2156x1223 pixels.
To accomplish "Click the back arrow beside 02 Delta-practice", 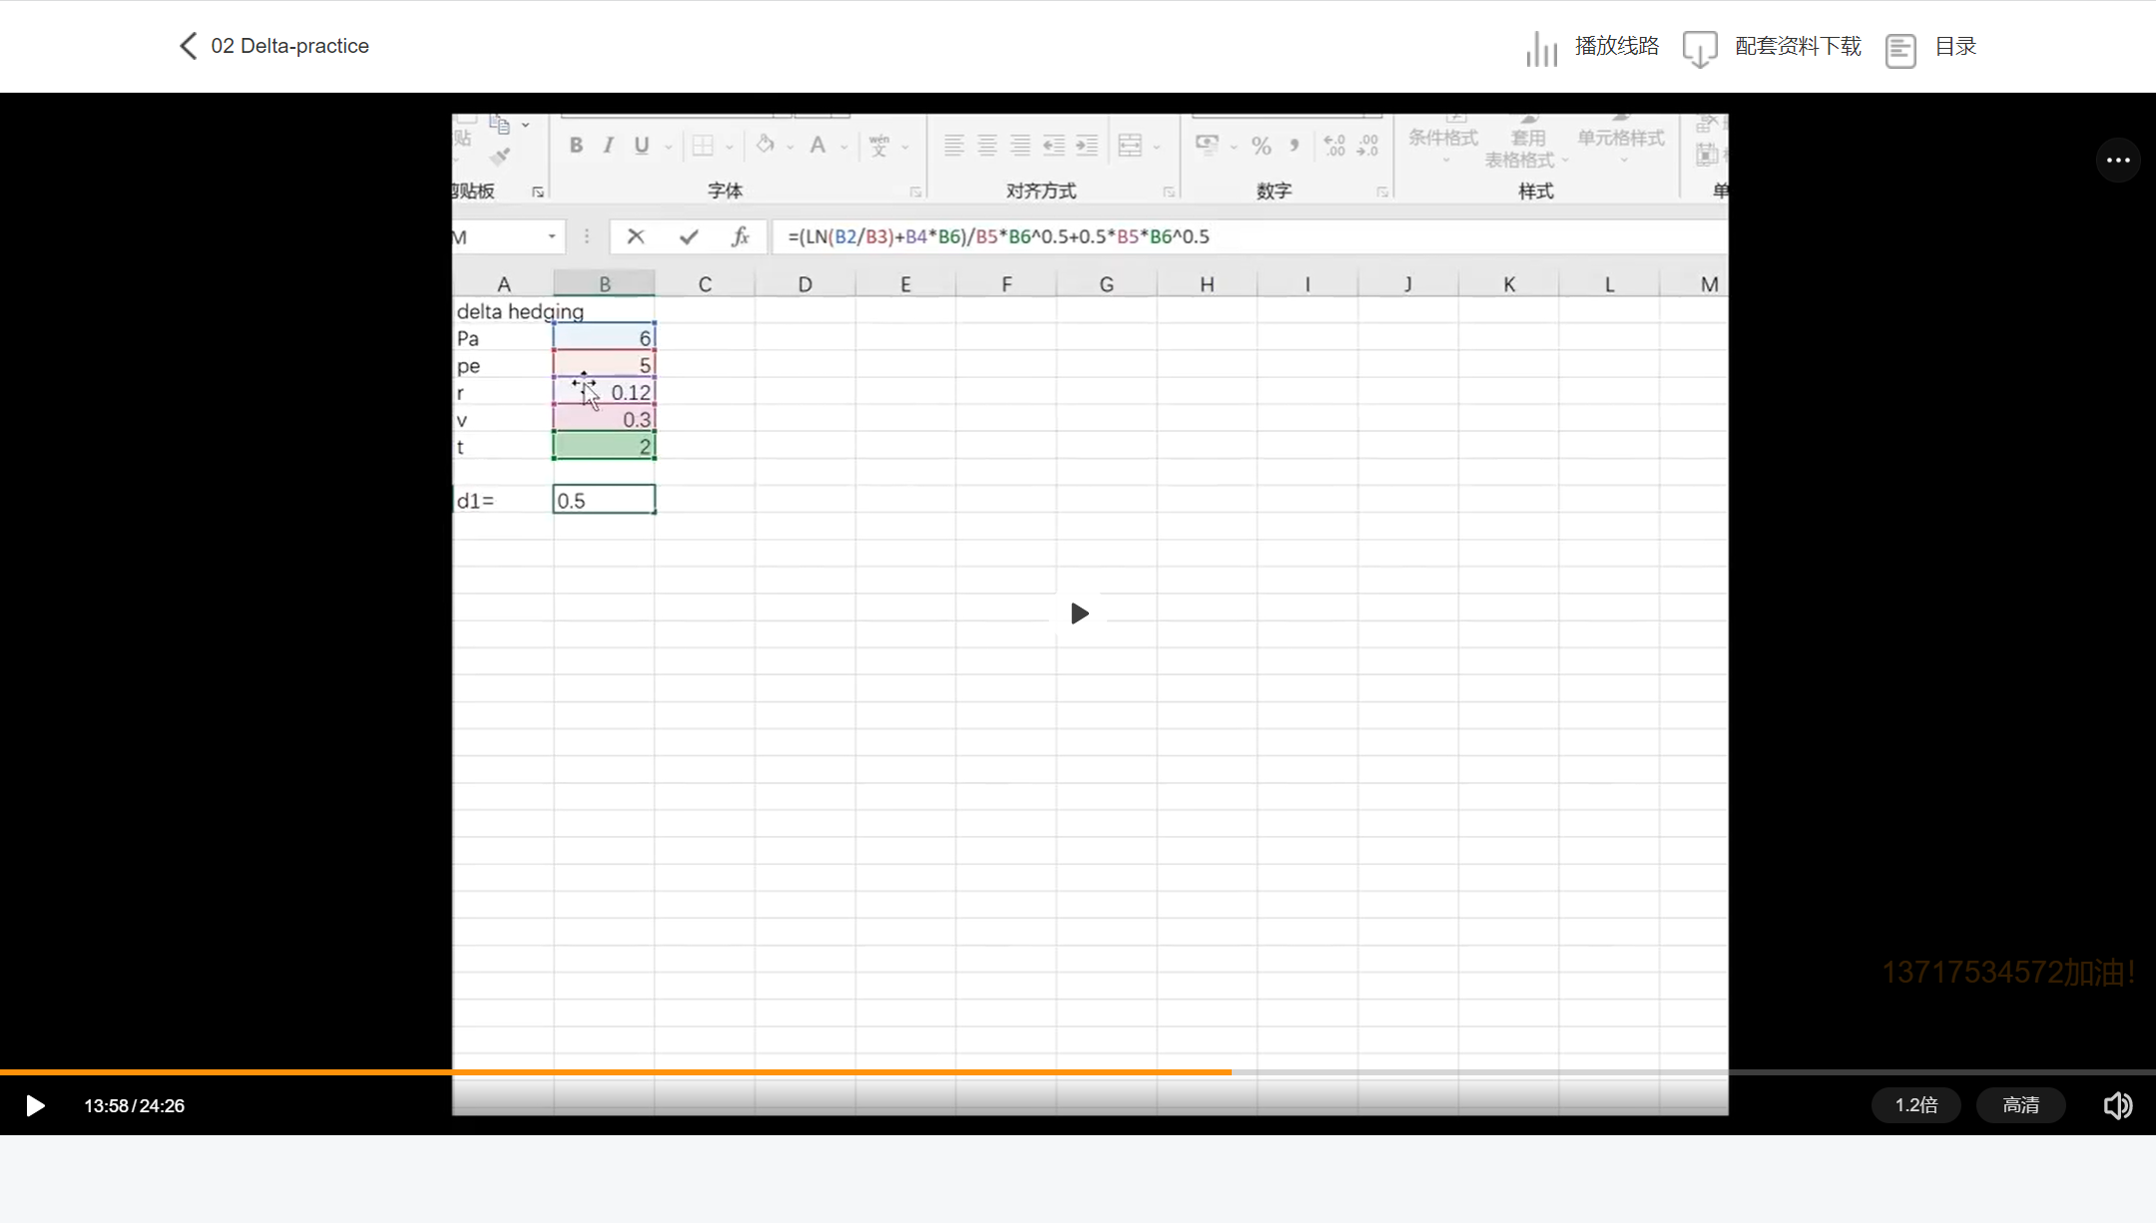I will pos(188,46).
